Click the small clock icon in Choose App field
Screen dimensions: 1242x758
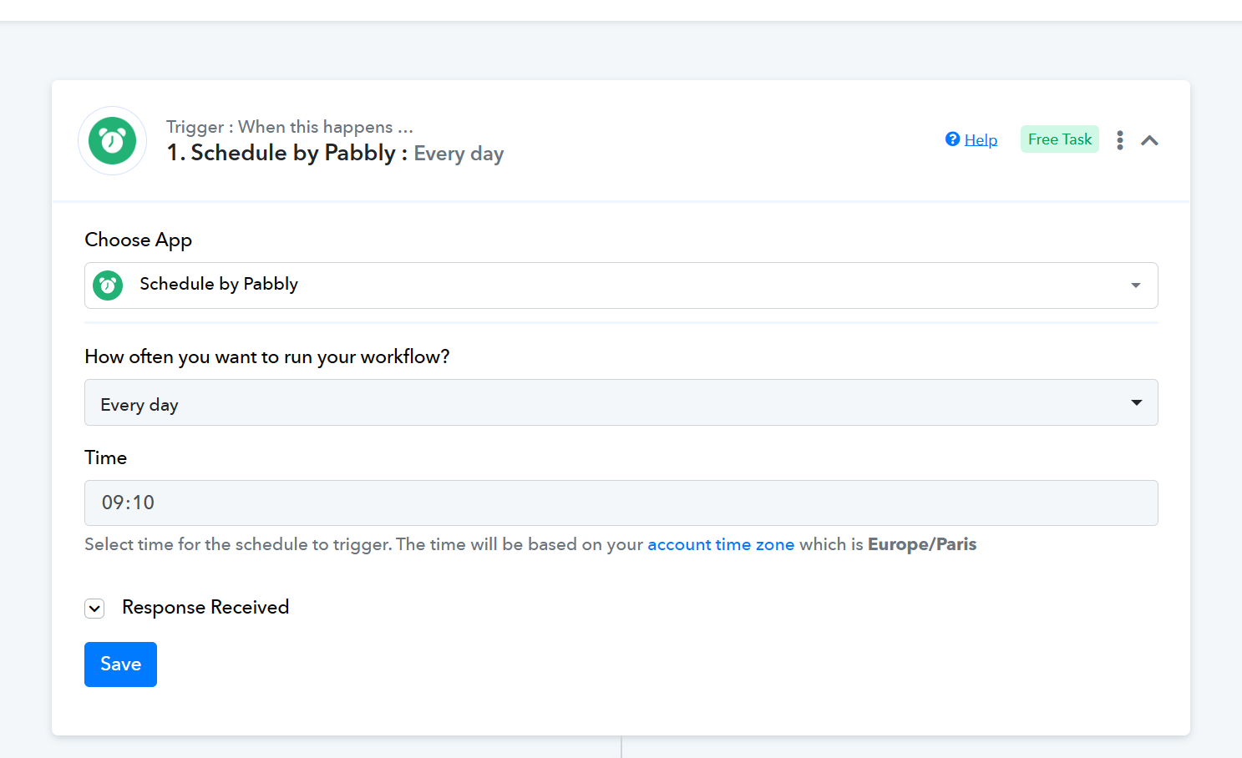coord(108,286)
